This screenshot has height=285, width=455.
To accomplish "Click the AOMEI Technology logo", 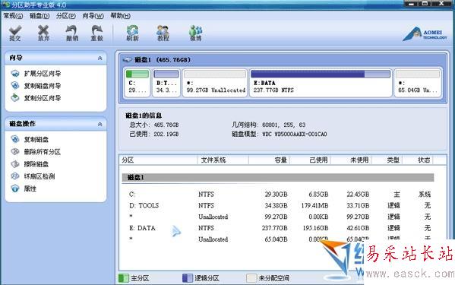I will [x=425, y=35].
